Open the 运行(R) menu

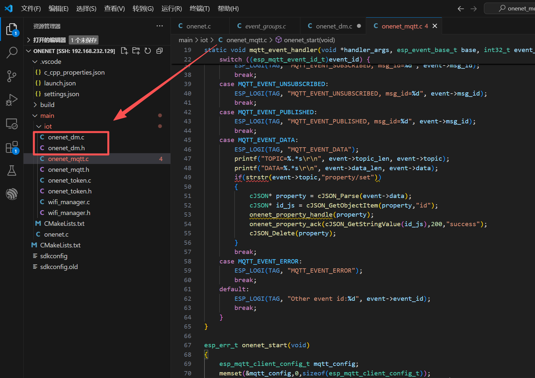(171, 9)
